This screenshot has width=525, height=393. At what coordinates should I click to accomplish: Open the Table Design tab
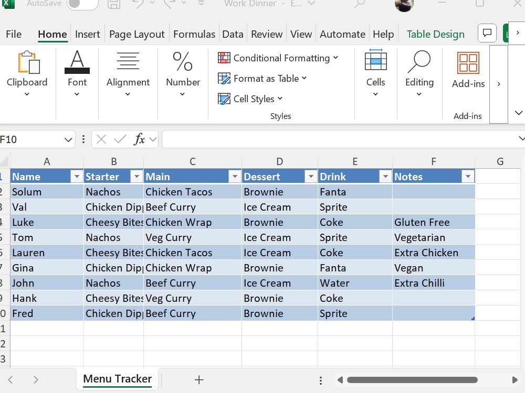(x=436, y=34)
